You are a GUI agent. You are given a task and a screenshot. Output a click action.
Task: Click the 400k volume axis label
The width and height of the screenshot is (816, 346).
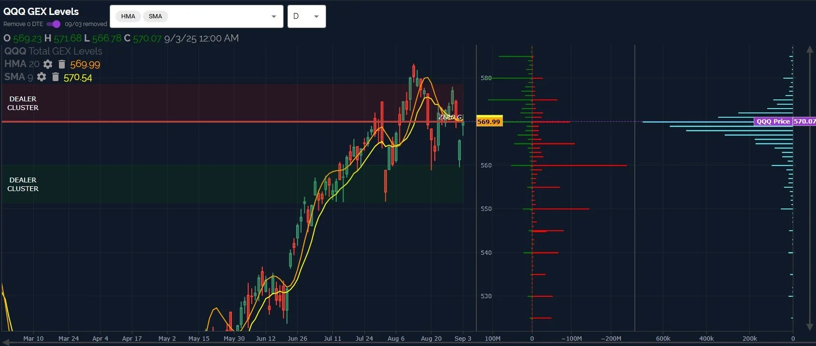click(706, 338)
